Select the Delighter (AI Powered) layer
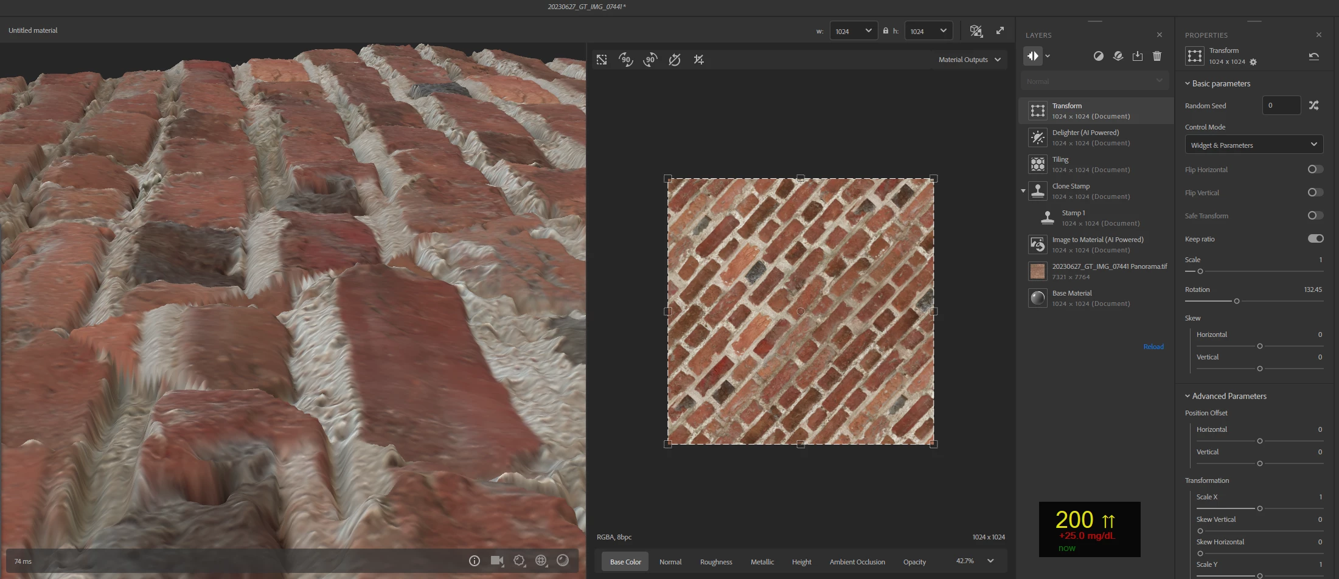 pos(1096,137)
